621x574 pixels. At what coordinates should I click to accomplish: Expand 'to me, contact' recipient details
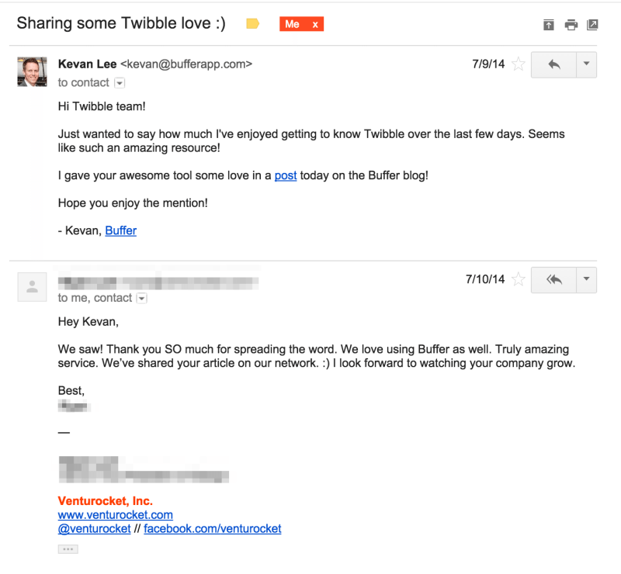pos(141,298)
